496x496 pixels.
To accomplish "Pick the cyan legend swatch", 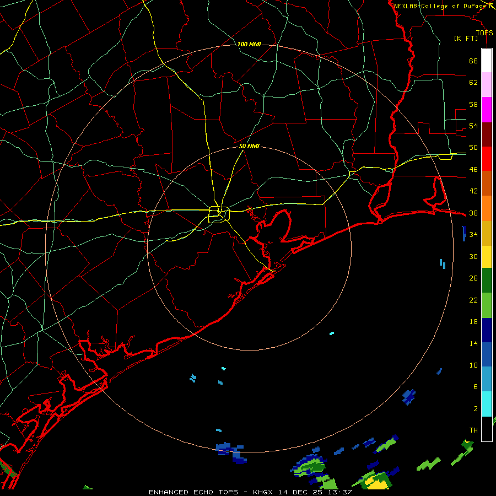I will click(487, 404).
